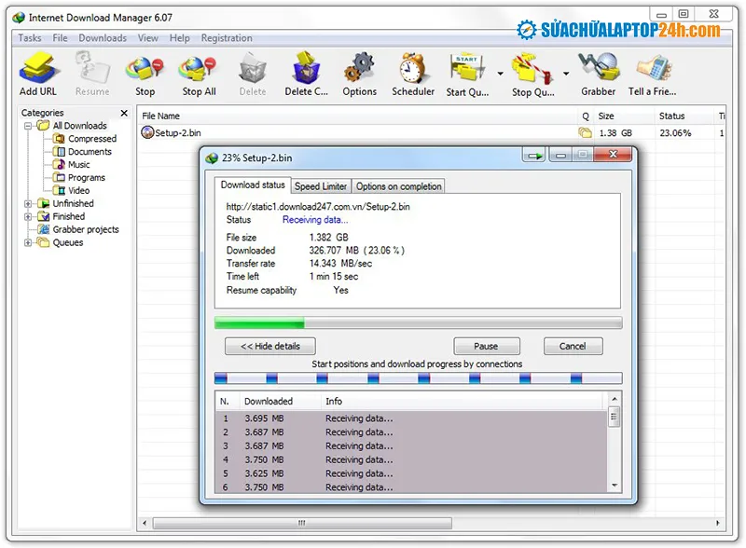746x548 pixels.
Task: Launch the Grabber tool icon
Action: 598,67
